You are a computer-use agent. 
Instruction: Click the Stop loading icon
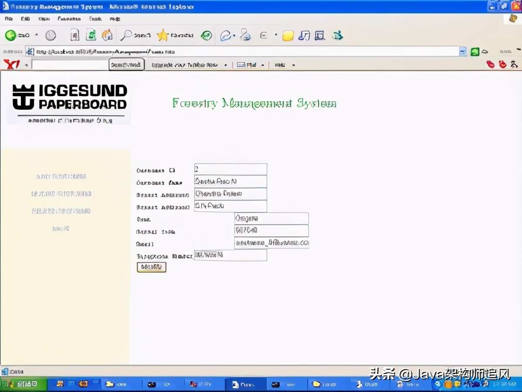(x=75, y=35)
